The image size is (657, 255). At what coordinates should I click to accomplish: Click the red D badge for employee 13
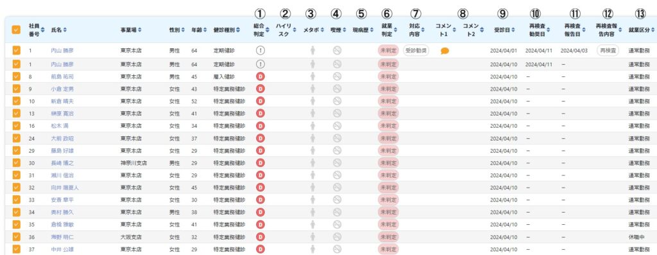tap(260, 113)
